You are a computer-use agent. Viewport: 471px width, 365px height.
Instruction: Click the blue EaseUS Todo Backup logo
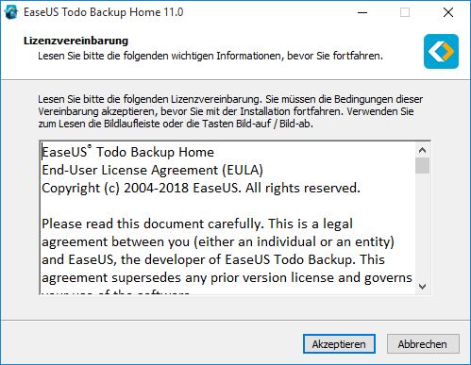[x=441, y=51]
